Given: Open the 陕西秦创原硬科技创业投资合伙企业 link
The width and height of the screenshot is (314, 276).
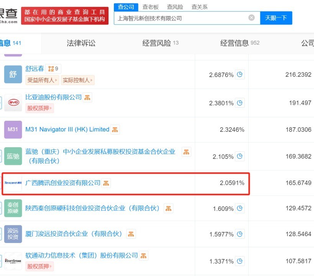Looking at the screenshot, I should pyautogui.click(x=92, y=208).
